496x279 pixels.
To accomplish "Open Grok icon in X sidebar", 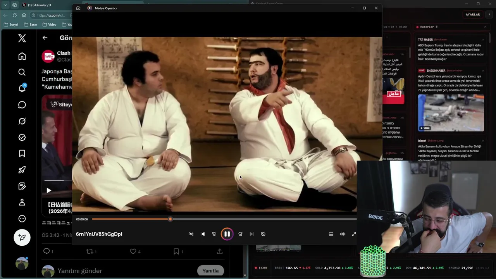I will (22, 121).
